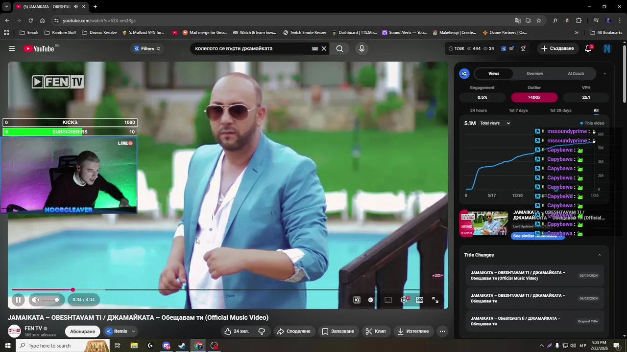Click the Създаване create button
The width and height of the screenshot is (627, 352).
[557, 48]
